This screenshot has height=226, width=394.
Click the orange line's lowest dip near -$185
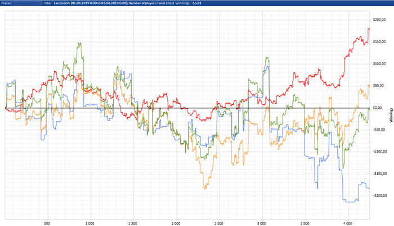(205, 189)
